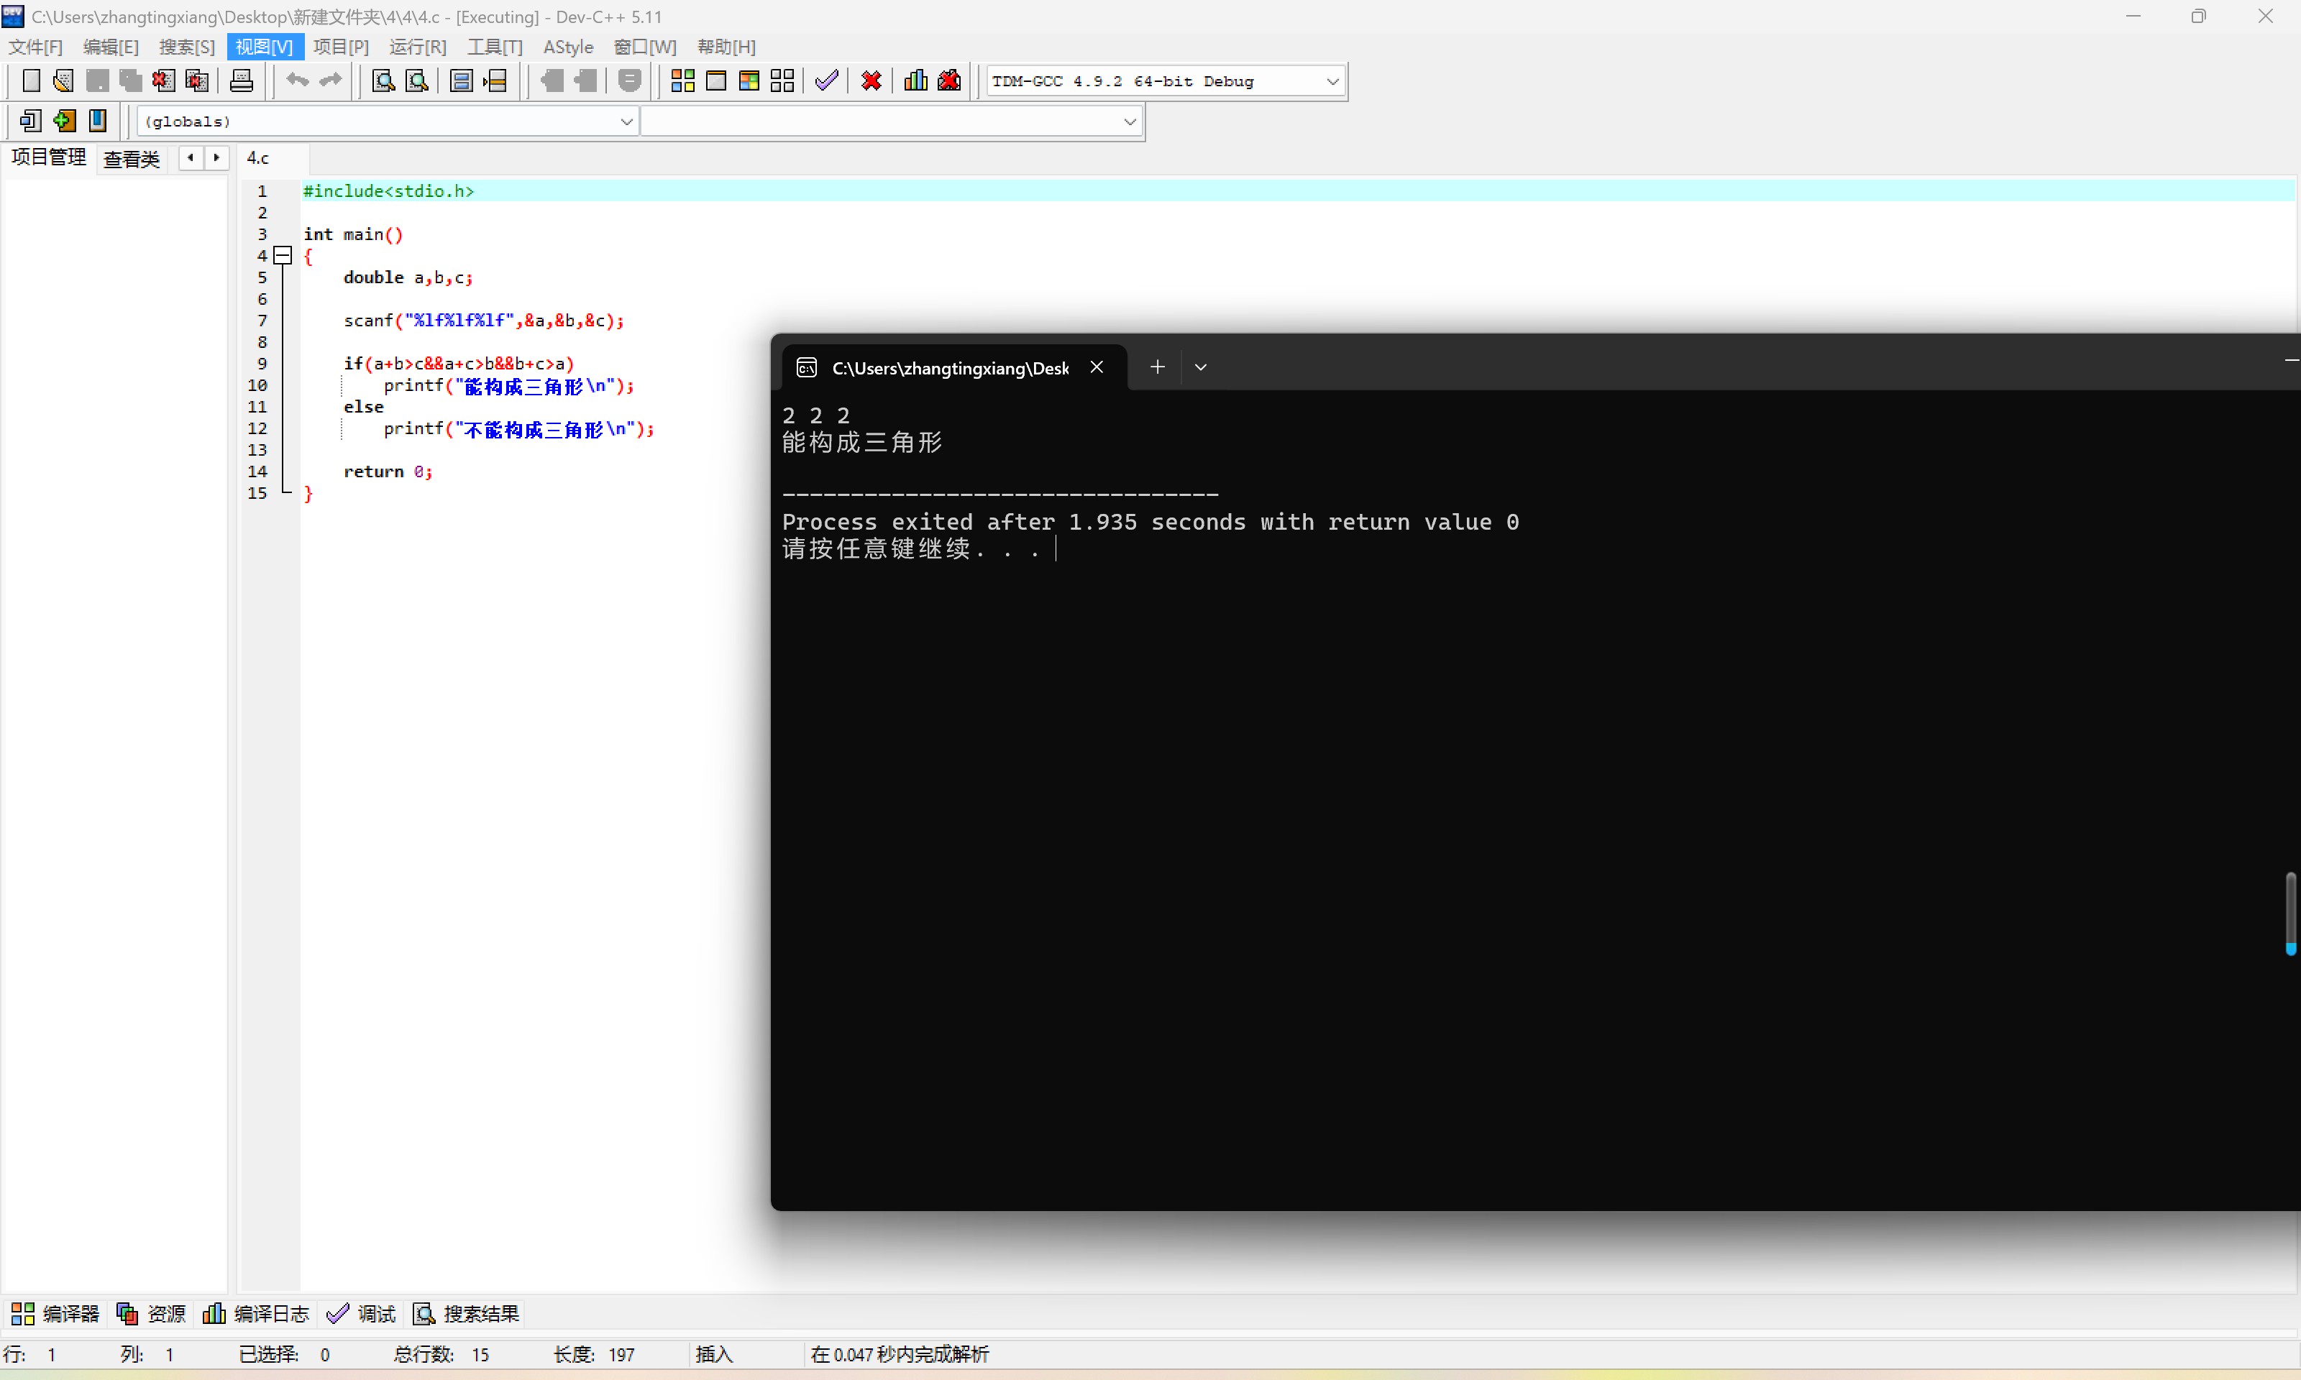Click the Compile & Run icon
This screenshot has width=2301, height=1380.
(749, 81)
